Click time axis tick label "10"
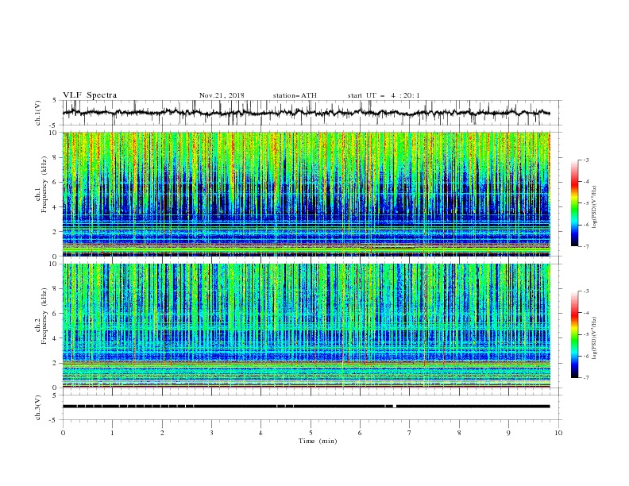This screenshot has height=486, width=629. [558, 433]
